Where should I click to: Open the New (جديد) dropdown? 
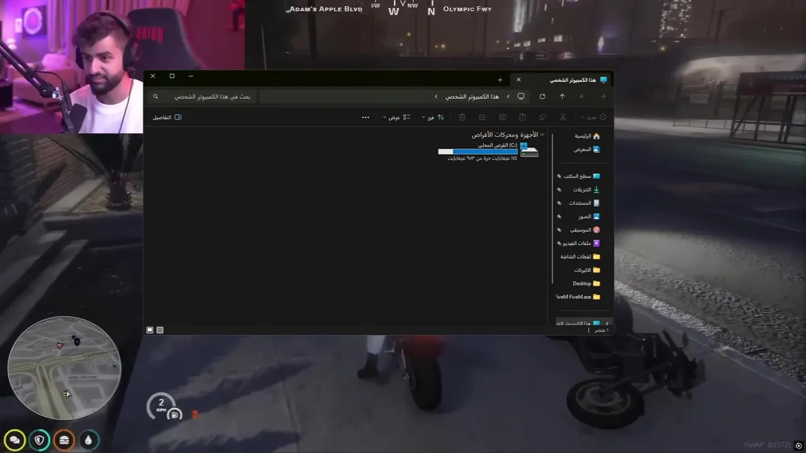594,117
